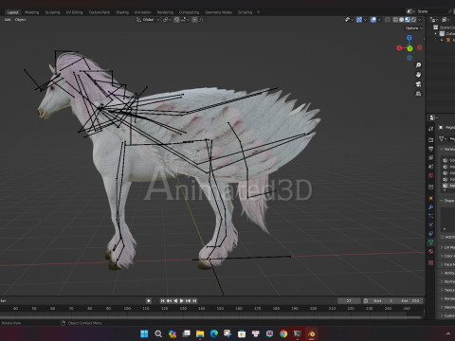Select the Scene Collection row
Viewport: 455px width, 341px height.
(444, 27)
